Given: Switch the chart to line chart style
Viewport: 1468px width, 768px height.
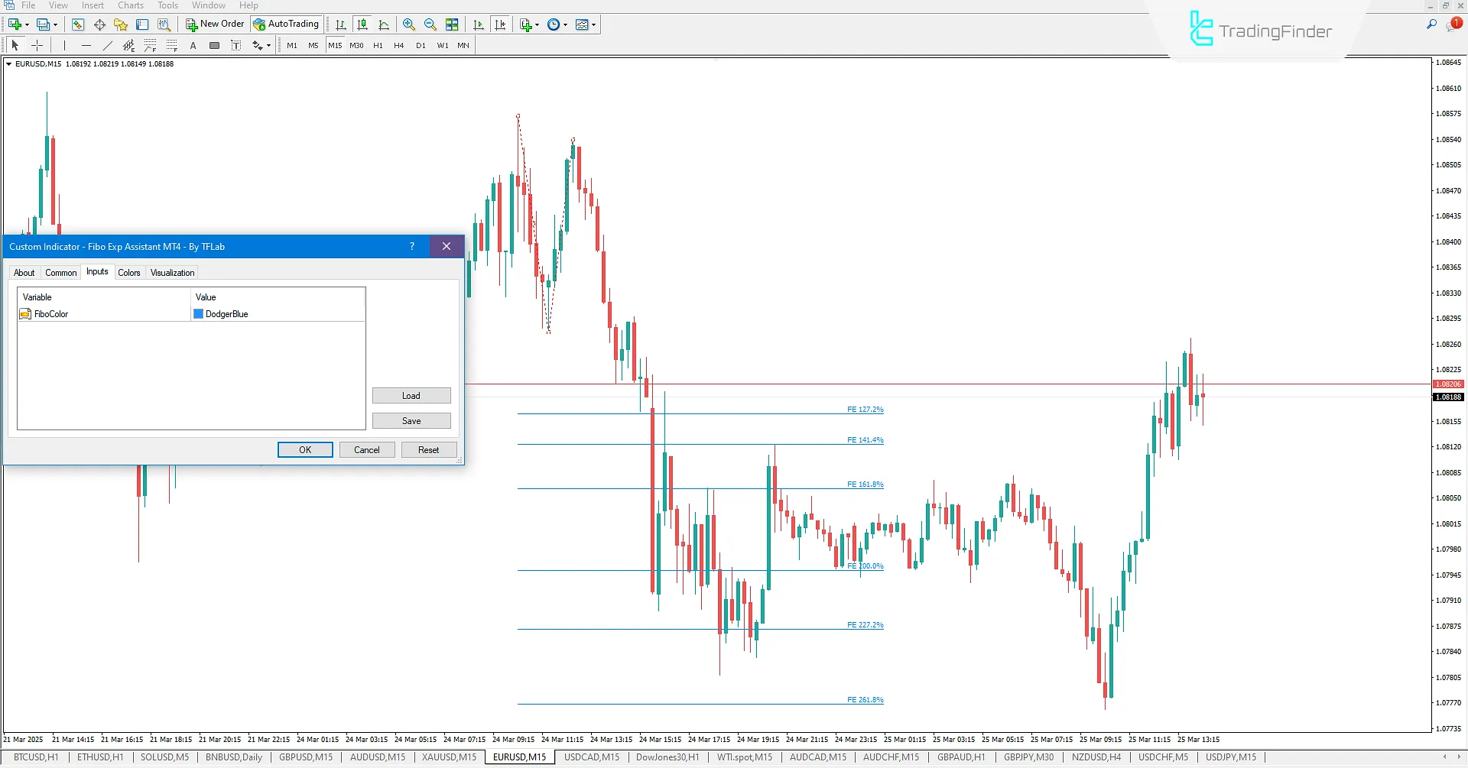Looking at the screenshot, I should 384,24.
